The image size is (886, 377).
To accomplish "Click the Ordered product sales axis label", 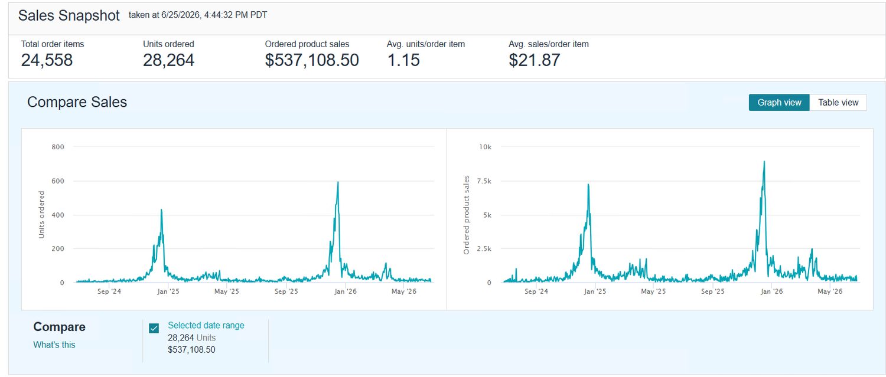I will (467, 215).
